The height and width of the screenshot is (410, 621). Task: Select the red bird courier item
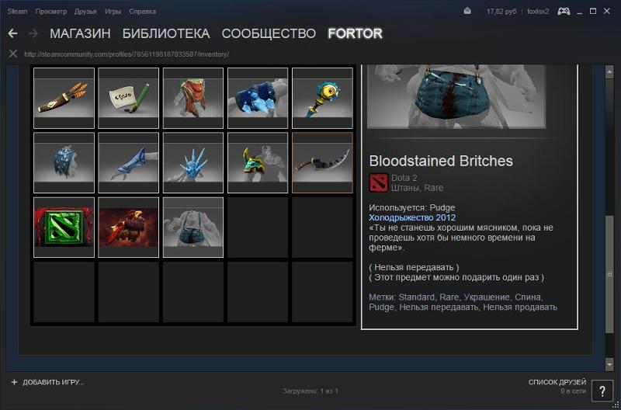coord(128,228)
